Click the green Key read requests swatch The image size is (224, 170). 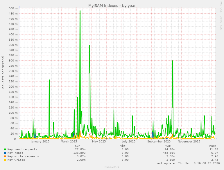coord(5,149)
